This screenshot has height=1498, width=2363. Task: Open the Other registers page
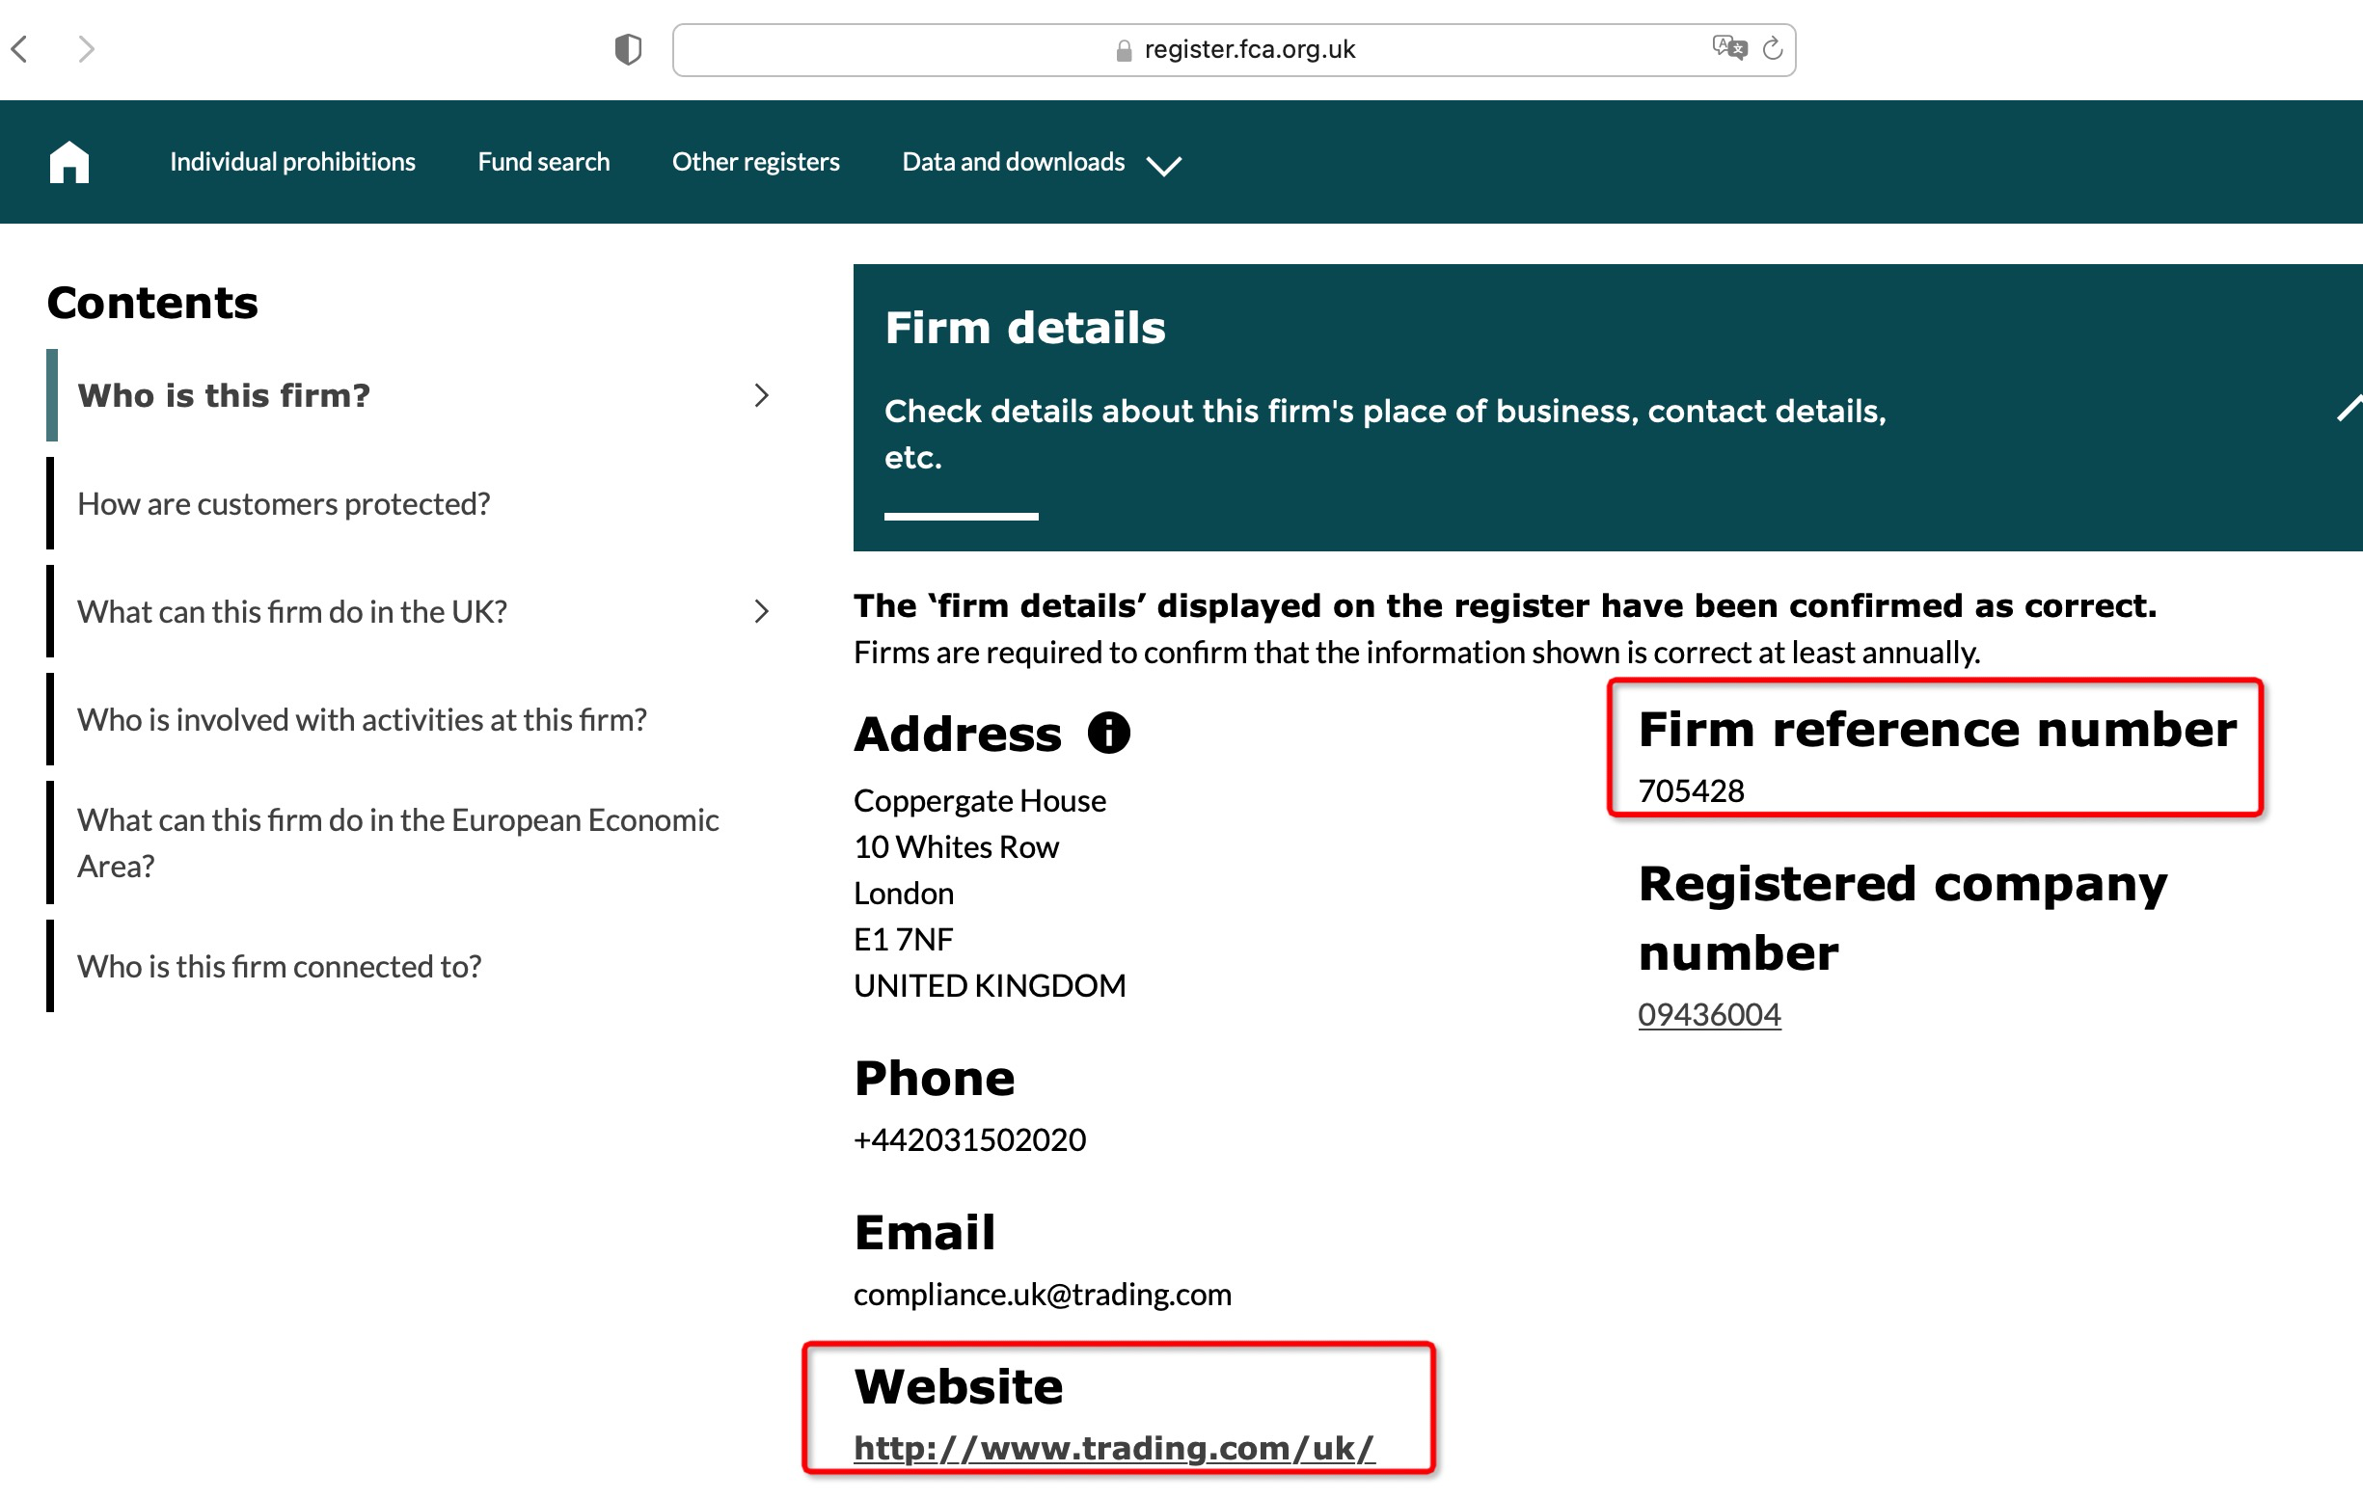[x=755, y=162]
